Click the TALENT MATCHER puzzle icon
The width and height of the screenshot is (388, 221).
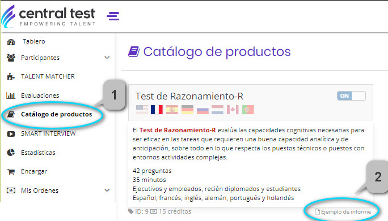click(x=11, y=76)
